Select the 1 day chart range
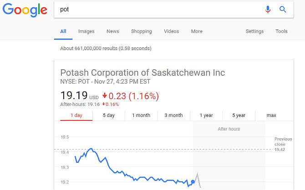 76,115
